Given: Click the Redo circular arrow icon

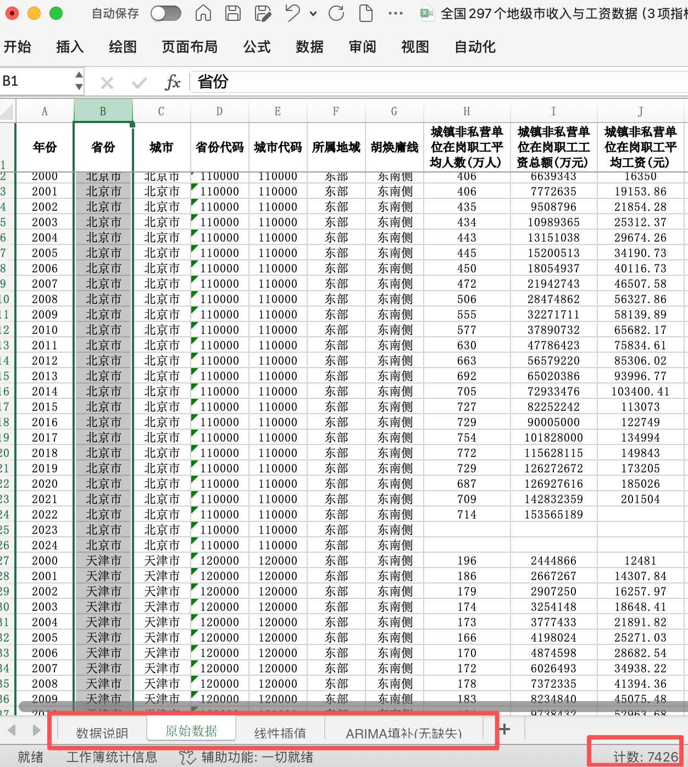Looking at the screenshot, I should point(336,13).
